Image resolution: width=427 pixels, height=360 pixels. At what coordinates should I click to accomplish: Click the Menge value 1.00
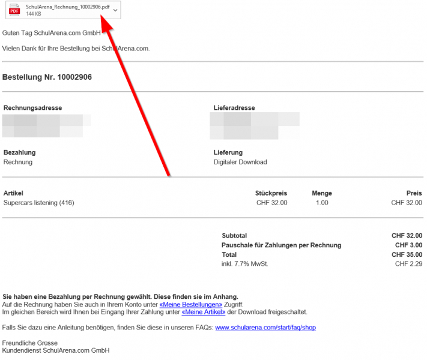click(x=322, y=203)
